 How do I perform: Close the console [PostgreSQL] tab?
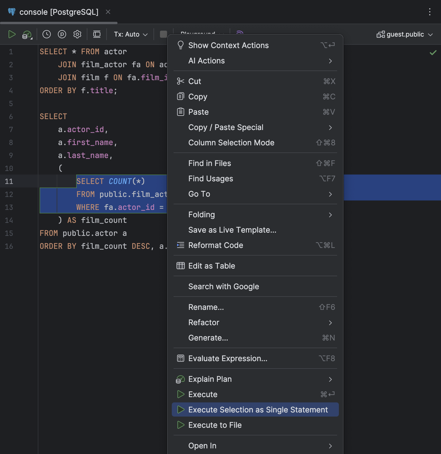point(108,12)
